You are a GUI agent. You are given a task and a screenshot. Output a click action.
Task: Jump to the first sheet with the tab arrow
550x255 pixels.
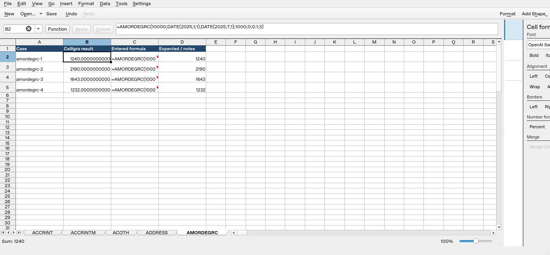(x=3, y=233)
